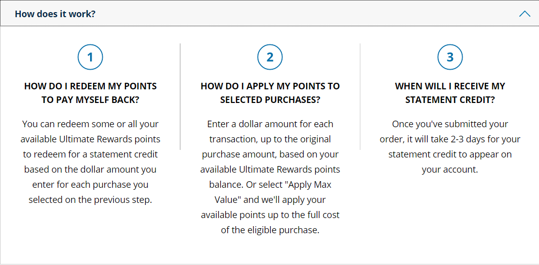This screenshot has width=539, height=265.
Task: Click the divider between steps 1 and 2
Action: tap(180, 96)
